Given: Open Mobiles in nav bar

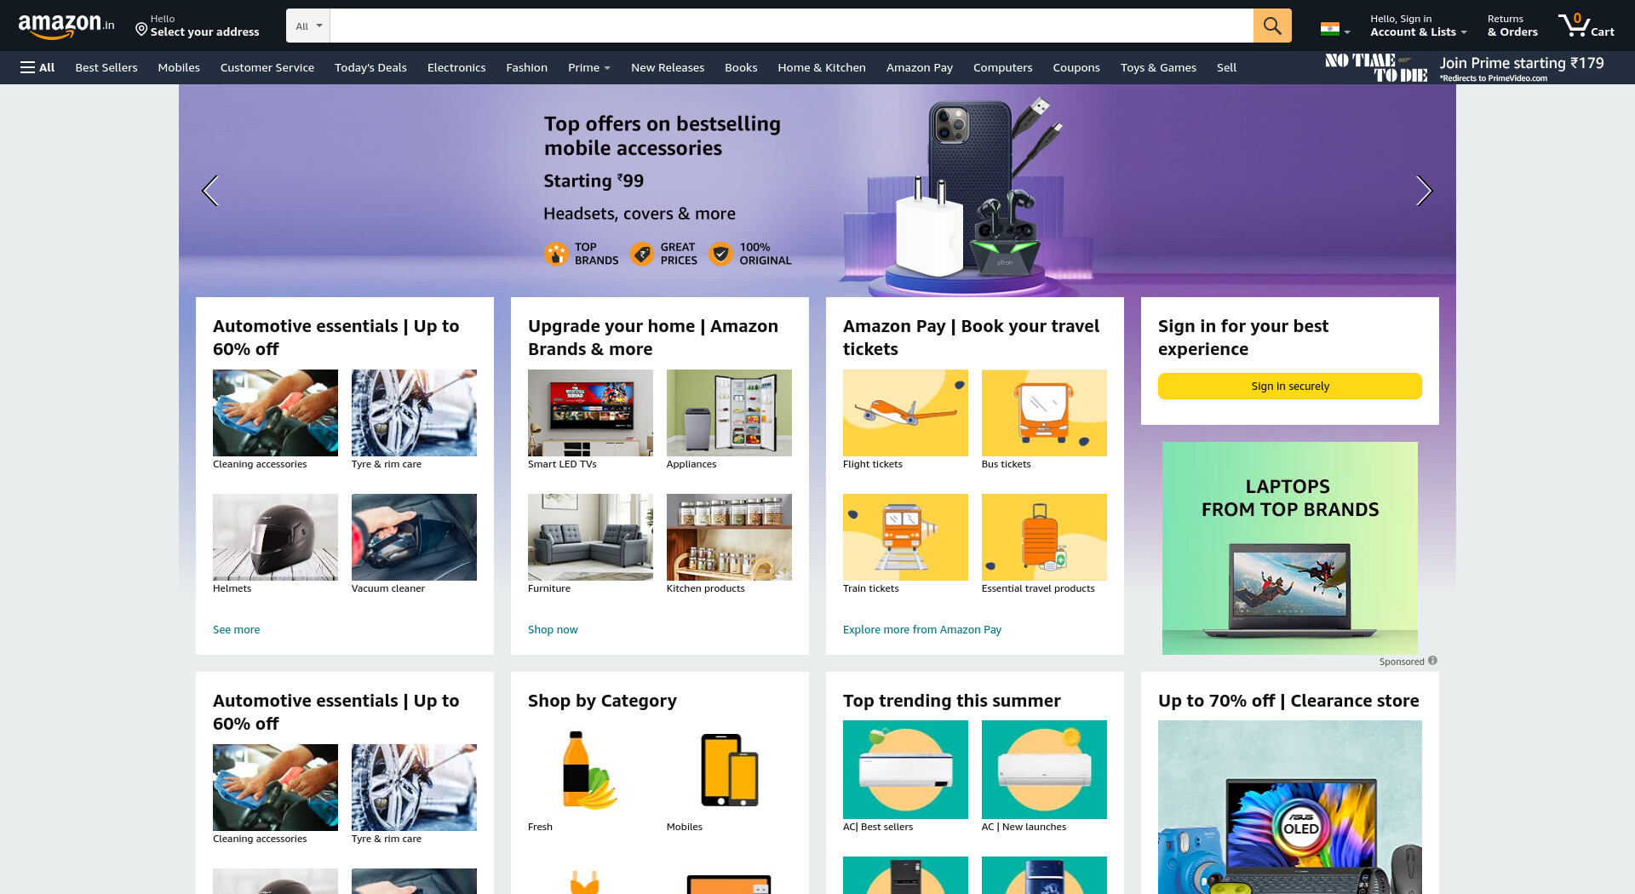Looking at the screenshot, I should point(179,67).
